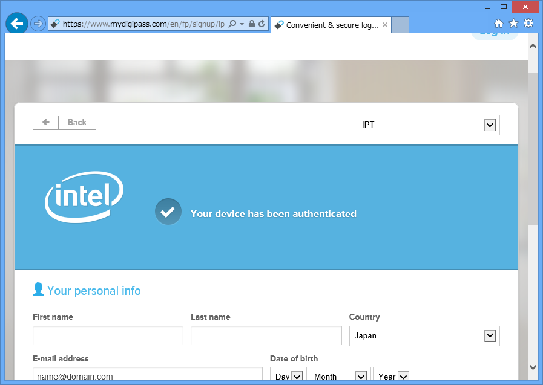Click the site favicon in address bar

pos(55,24)
